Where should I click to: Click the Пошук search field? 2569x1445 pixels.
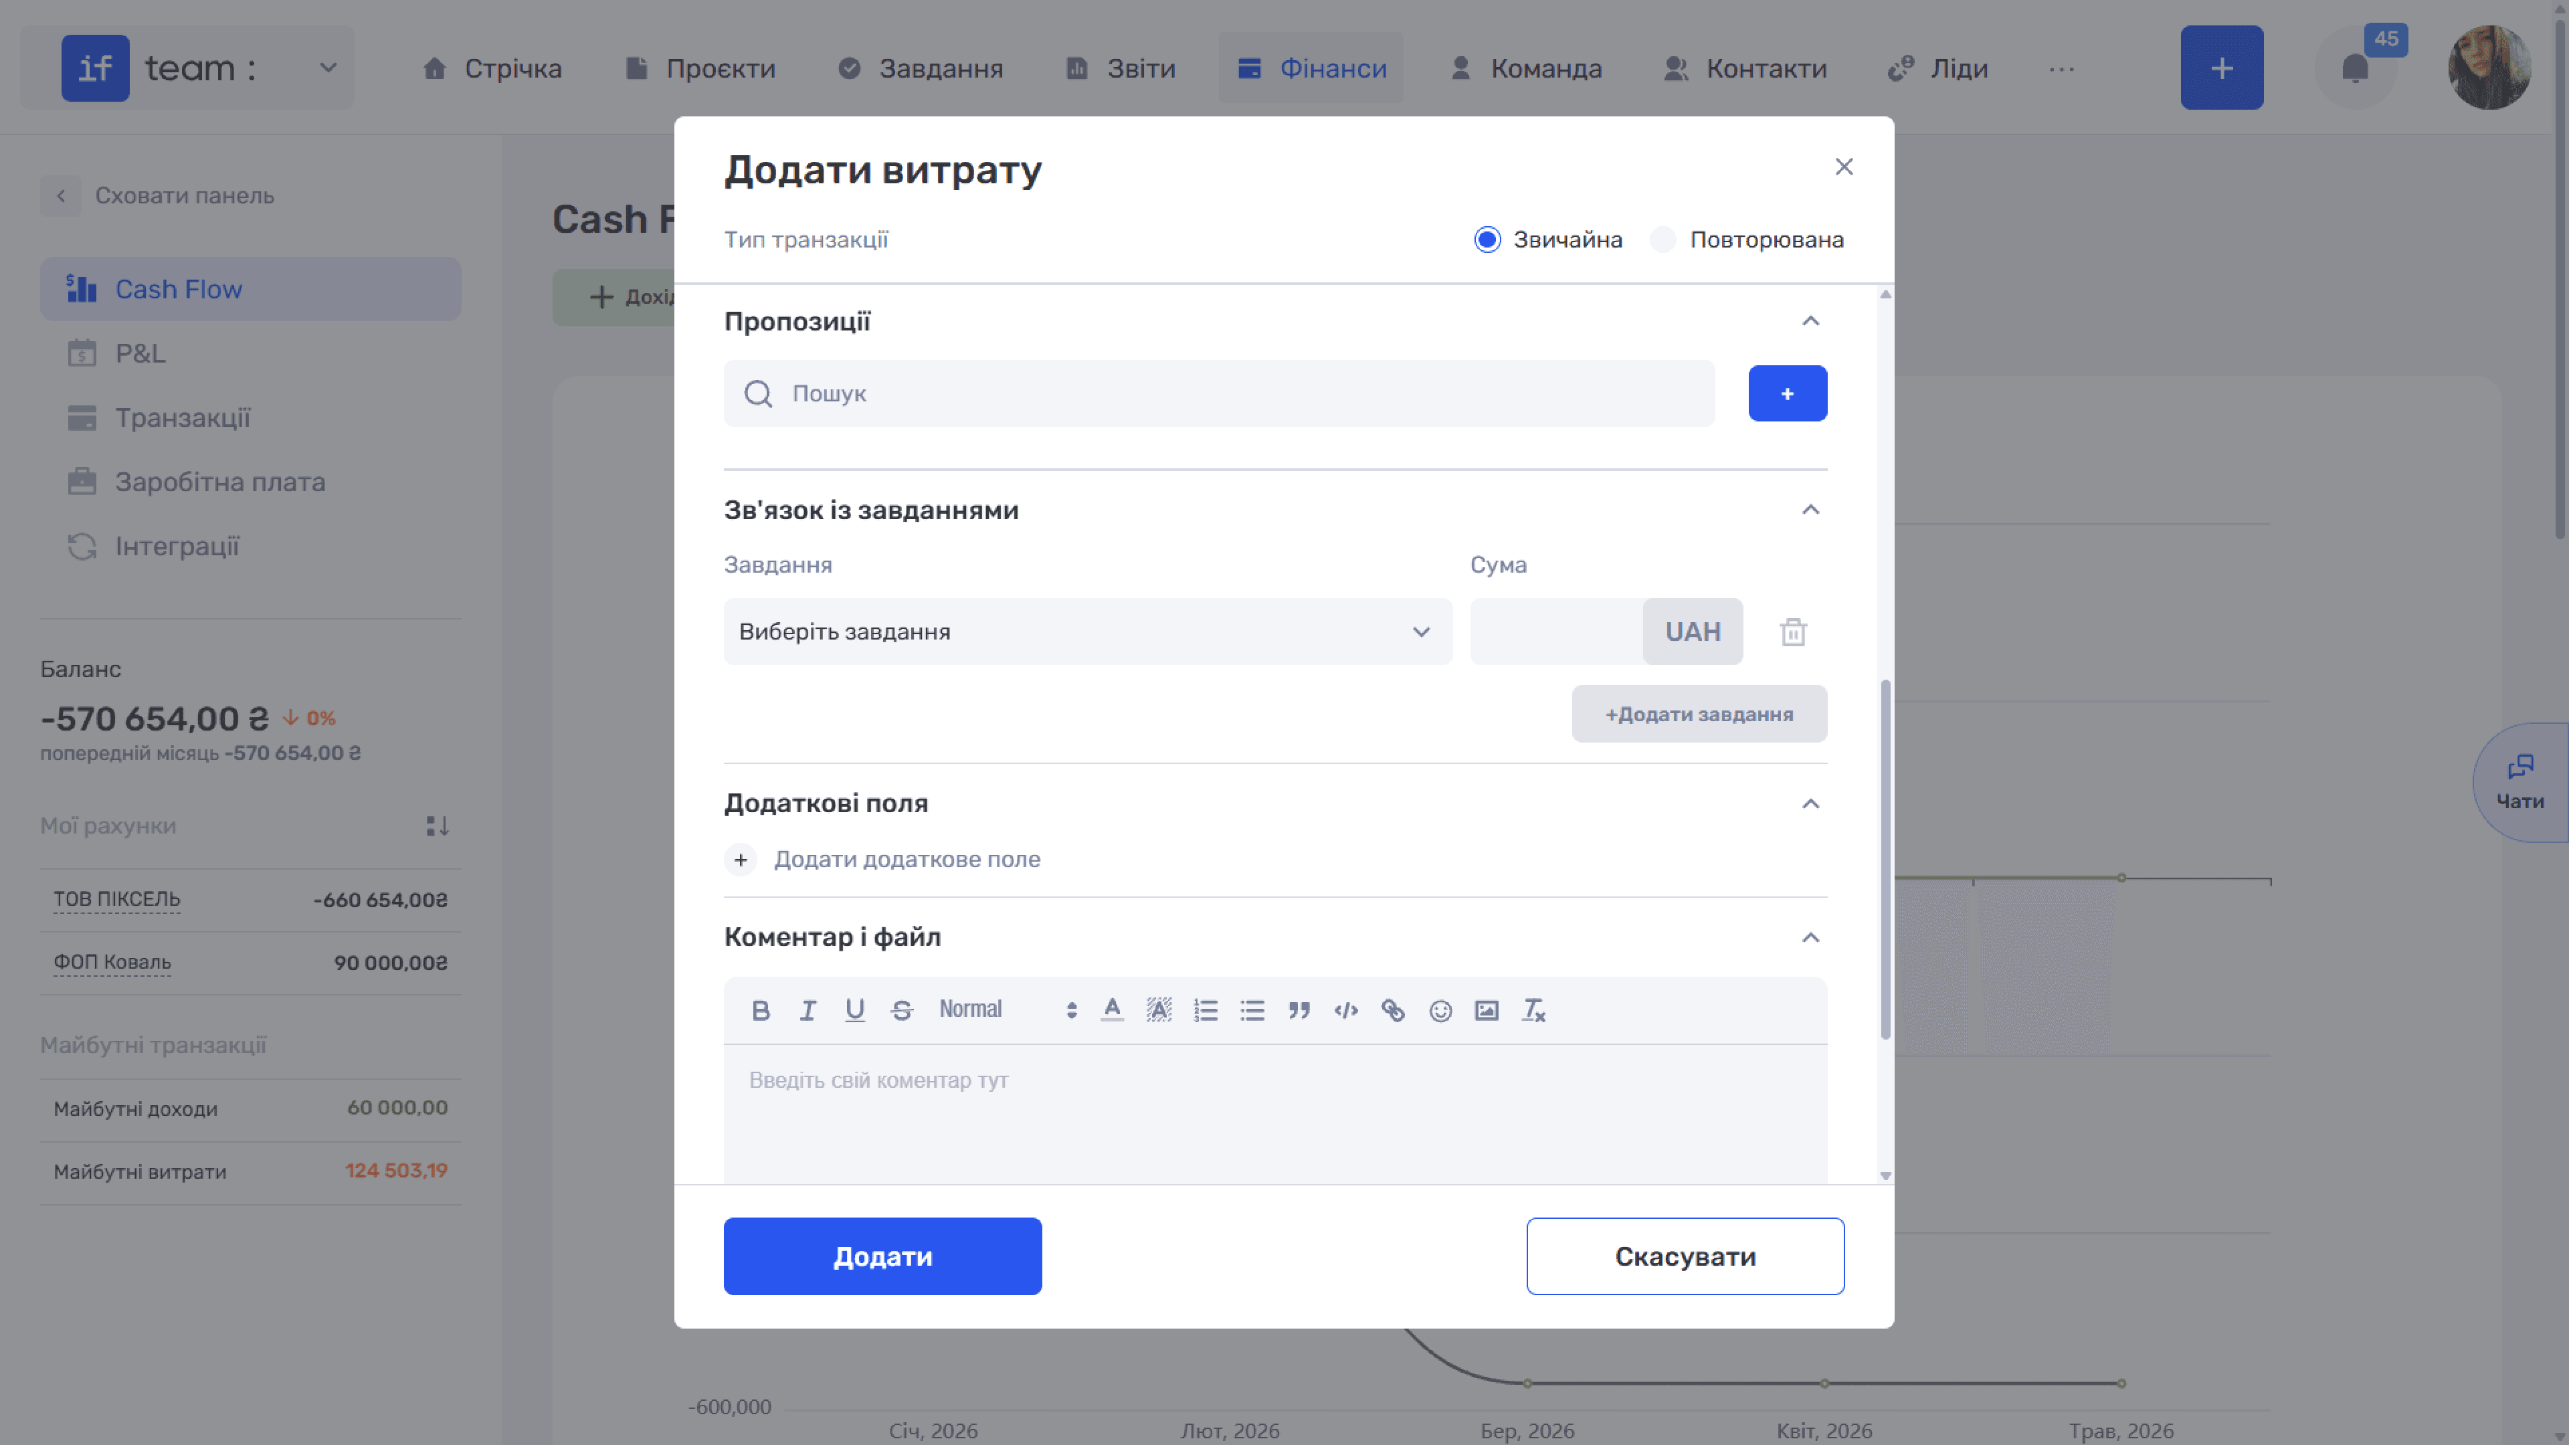coord(1219,394)
